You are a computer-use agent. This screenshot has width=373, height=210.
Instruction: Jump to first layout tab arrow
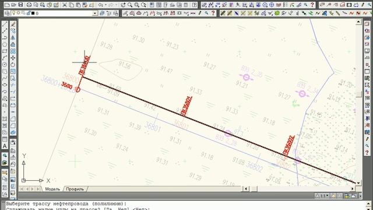pyautogui.click(x=22, y=189)
